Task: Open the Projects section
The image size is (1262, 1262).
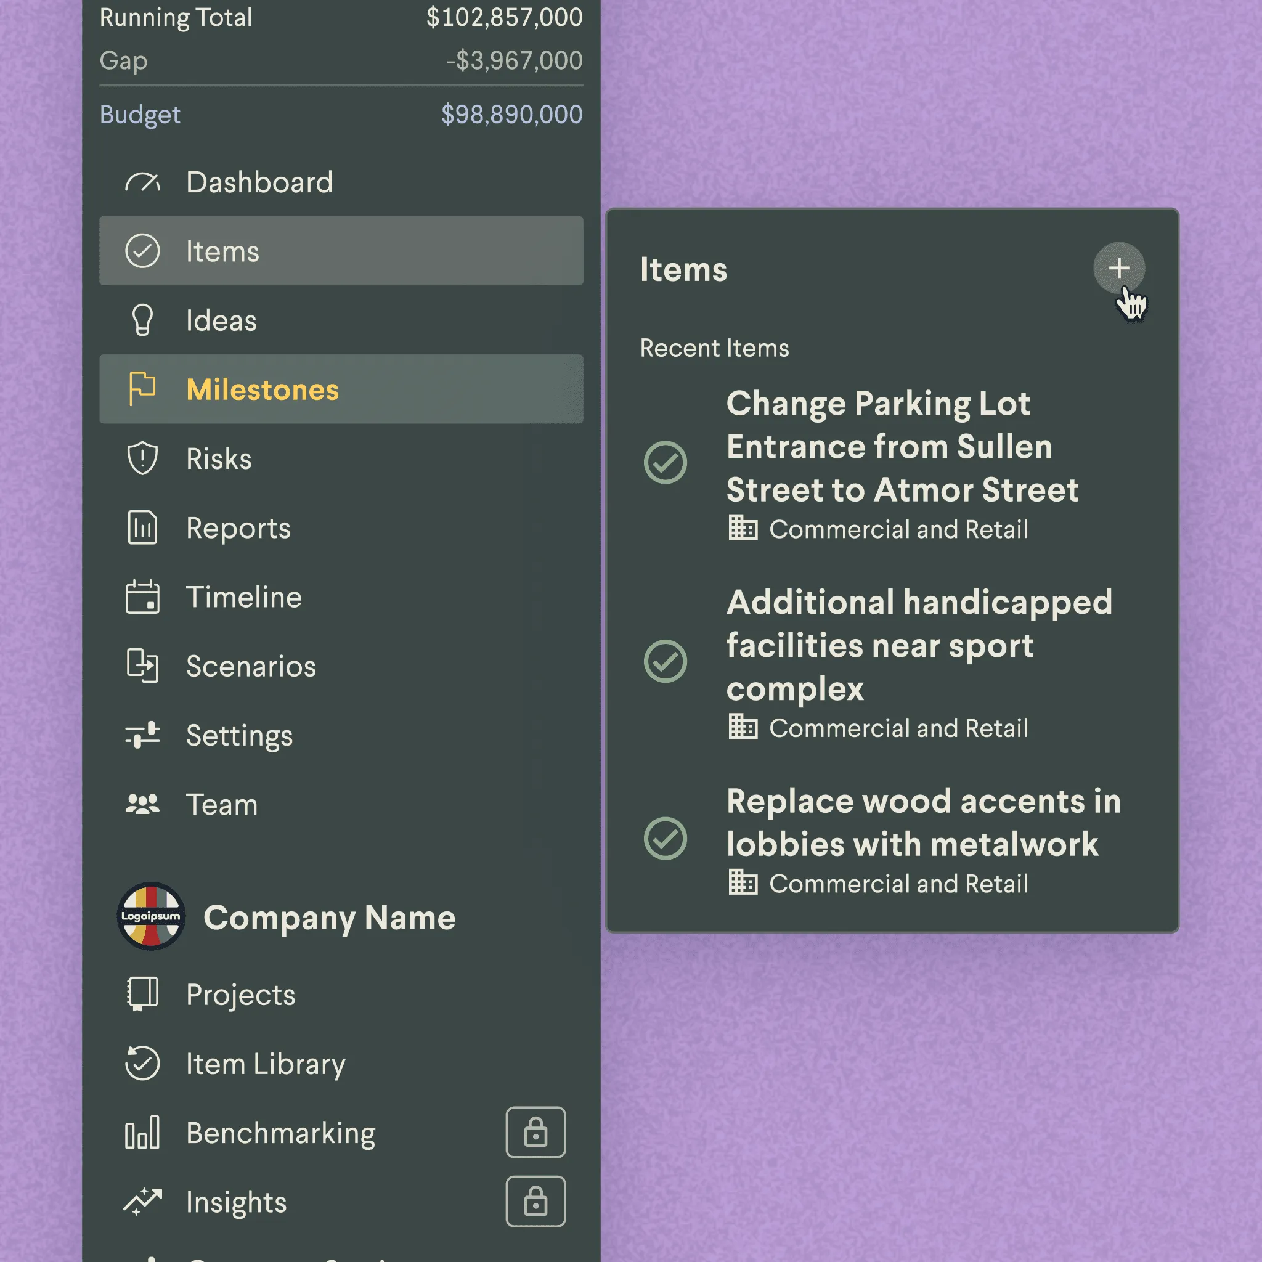Action: [240, 994]
